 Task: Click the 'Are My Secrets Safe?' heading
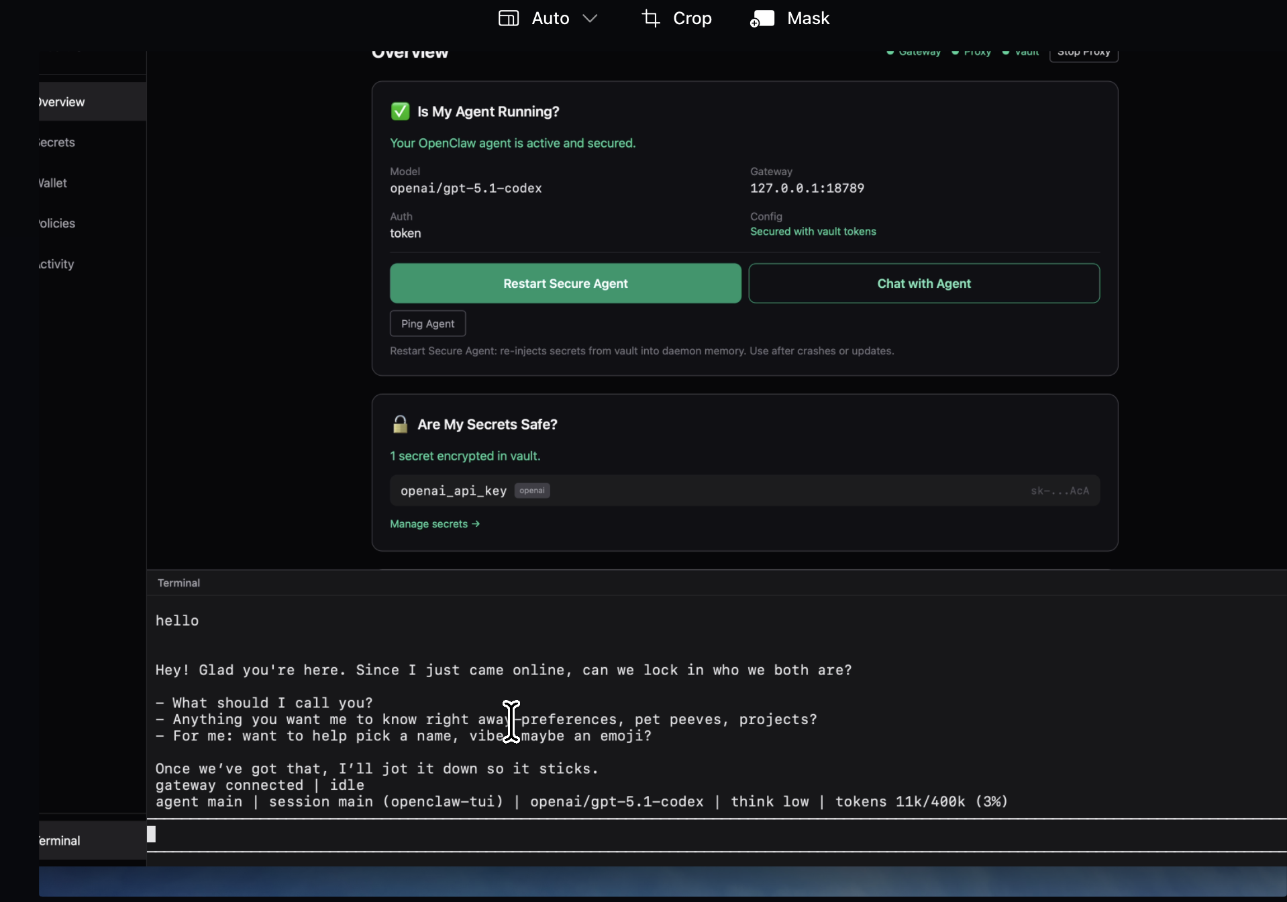coord(487,425)
